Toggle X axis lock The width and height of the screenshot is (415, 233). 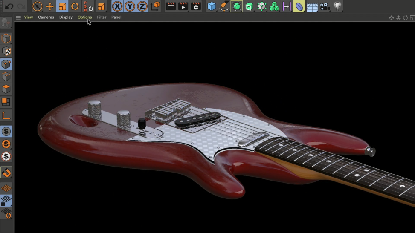tap(117, 6)
